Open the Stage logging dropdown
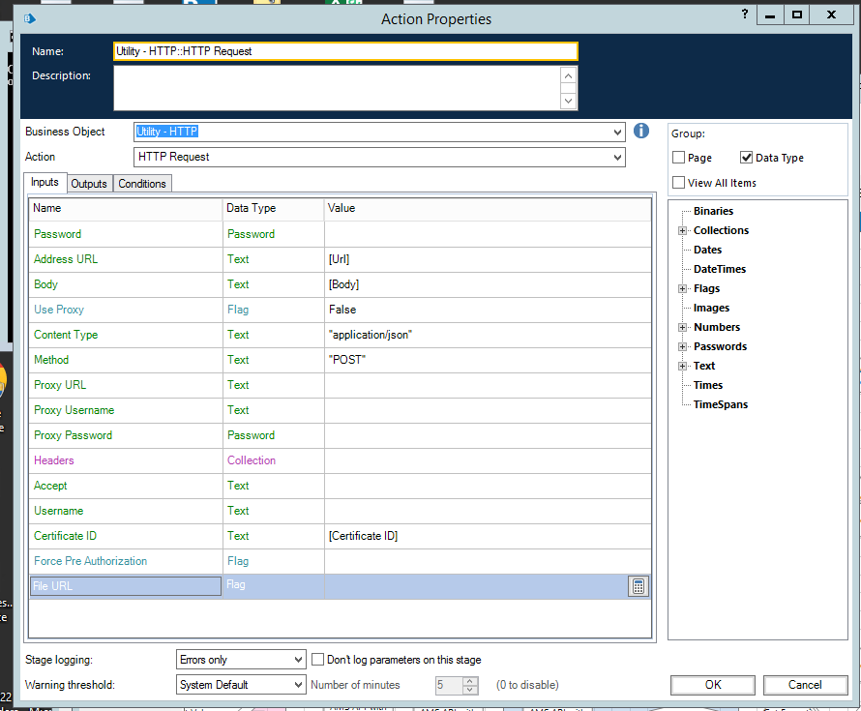The image size is (861, 711). coord(297,660)
